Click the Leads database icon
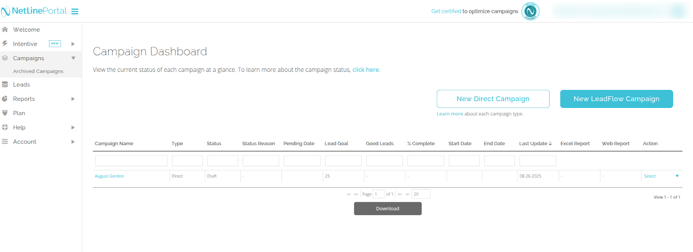Screen dimensions: 693x252 click(5, 84)
